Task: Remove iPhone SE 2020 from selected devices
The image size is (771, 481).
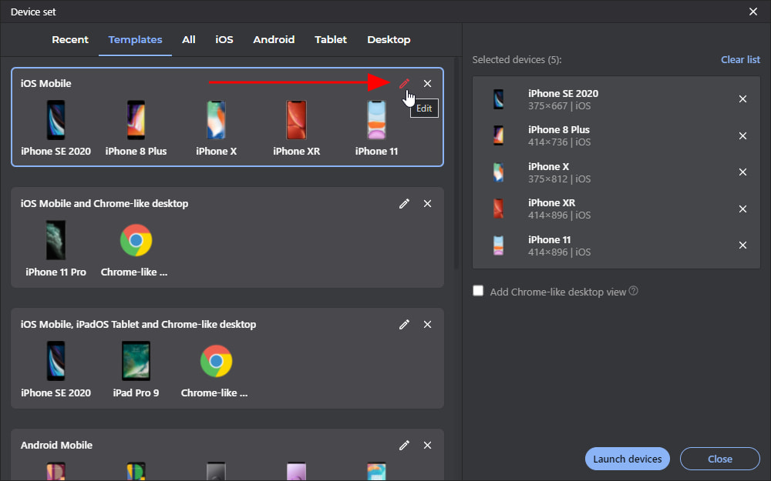Action: coord(742,99)
